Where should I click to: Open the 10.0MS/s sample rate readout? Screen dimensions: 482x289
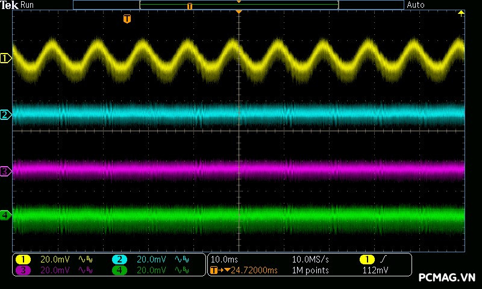click(311, 259)
